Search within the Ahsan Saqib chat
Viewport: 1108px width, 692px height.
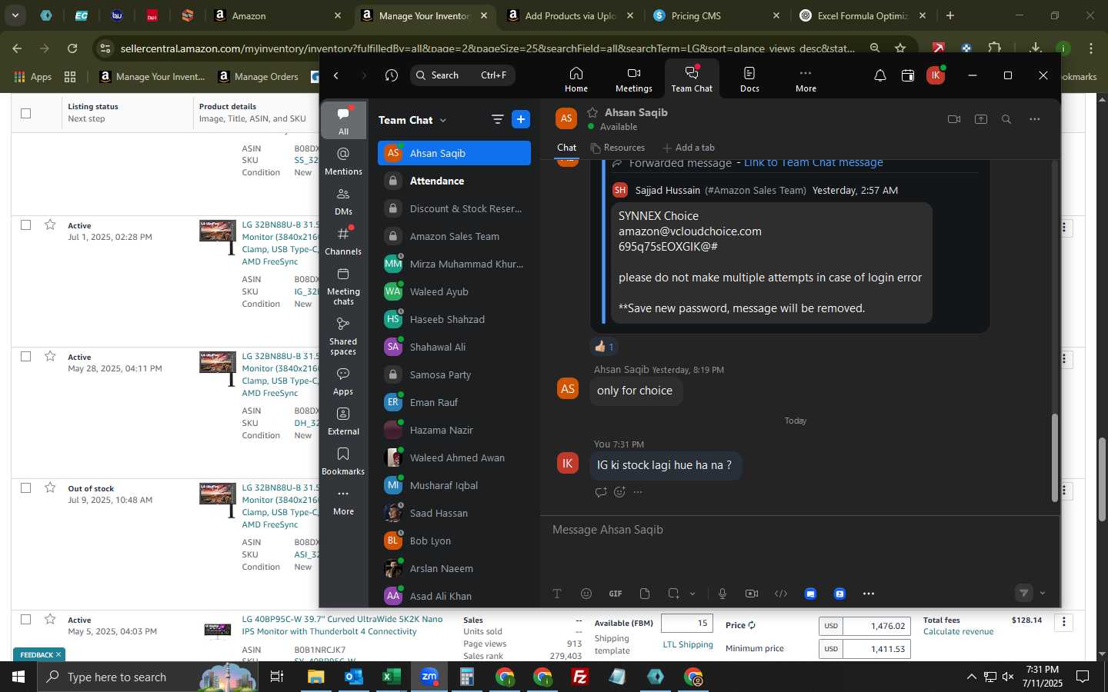[1006, 119]
